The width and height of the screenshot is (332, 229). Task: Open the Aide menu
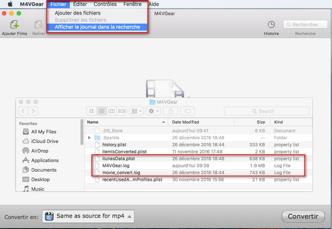click(x=154, y=4)
